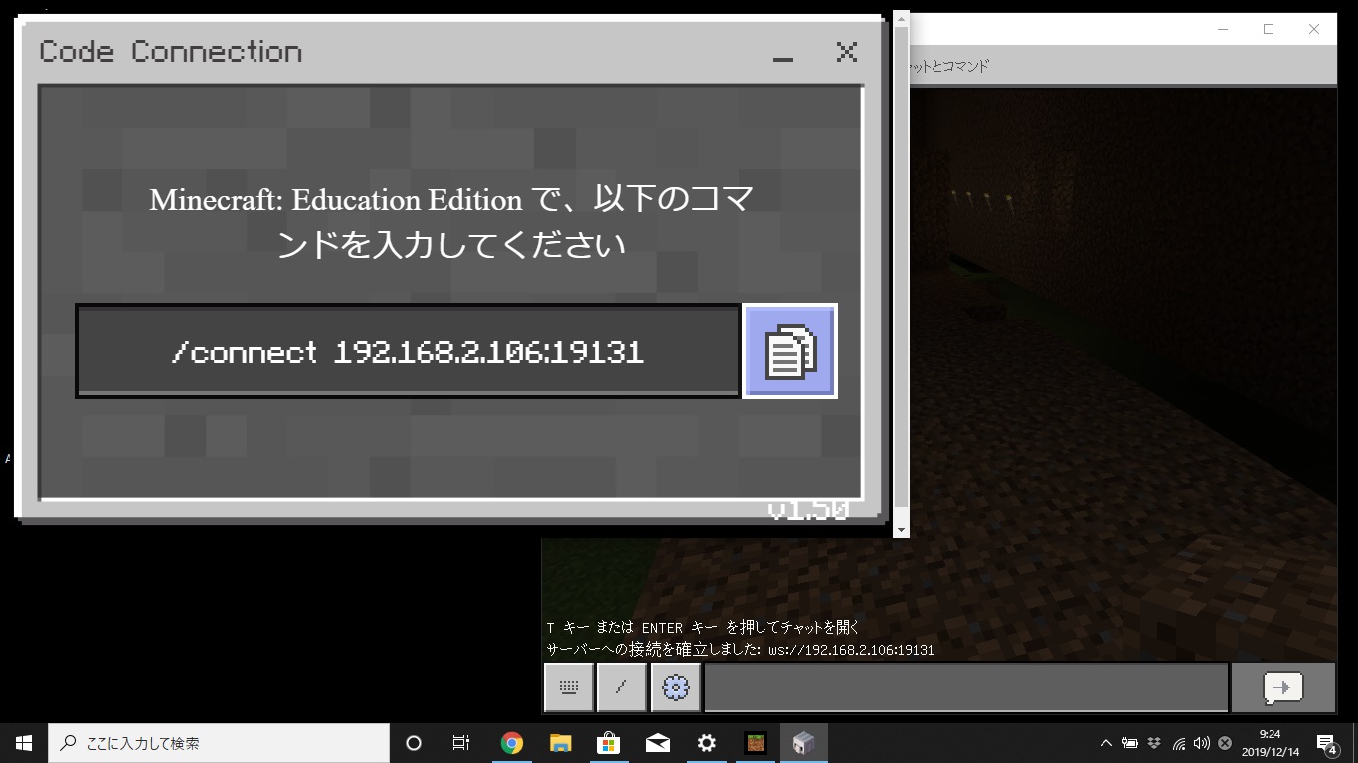Open the Mail app from the taskbar
Viewport: 1358px width, 763px height.
pos(658,743)
